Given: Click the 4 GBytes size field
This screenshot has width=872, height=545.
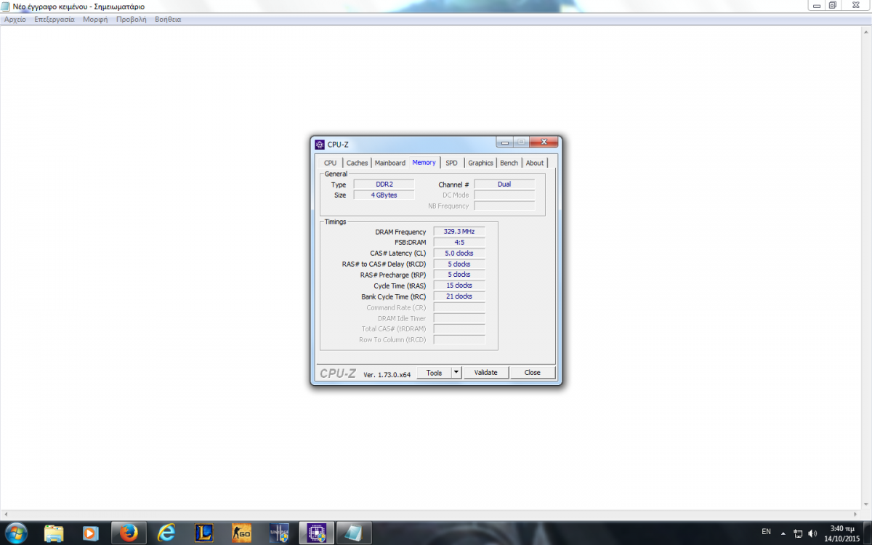Looking at the screenshot, I should [x=384, y=195].
